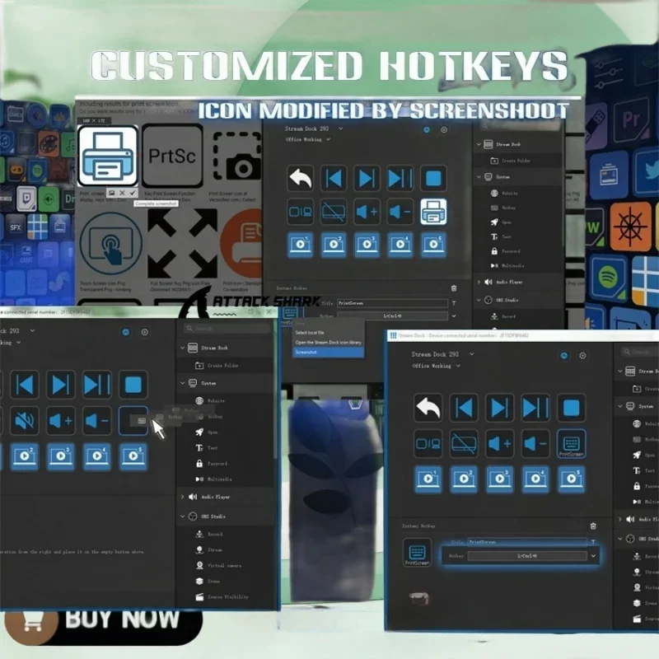Image resolution: width=659 pixels, height=659 pixels.
Task: Open settings gear in bottom-right window
Action: (582, 356)
